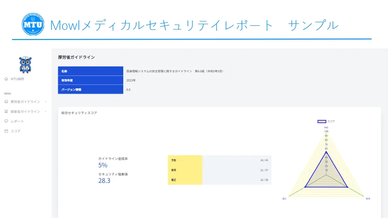Click the MTU round logo badge
This screenshot has width=388, height=218.
33,24
